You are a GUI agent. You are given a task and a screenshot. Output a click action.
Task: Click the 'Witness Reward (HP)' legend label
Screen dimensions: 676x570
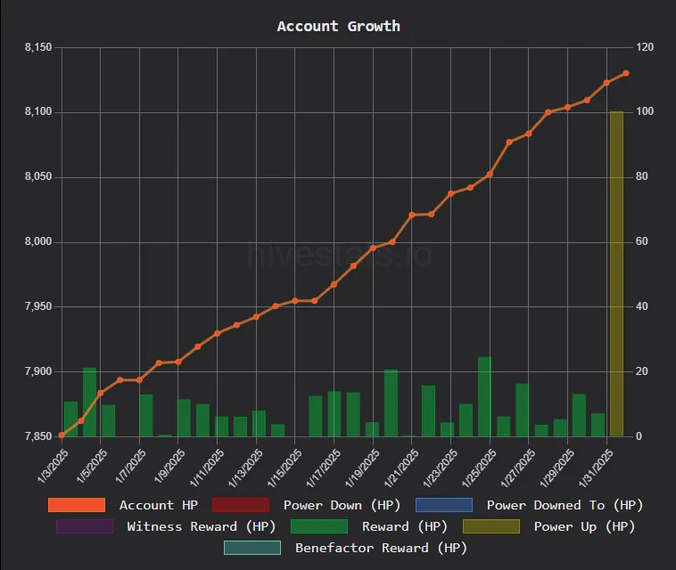pos(202,526)
